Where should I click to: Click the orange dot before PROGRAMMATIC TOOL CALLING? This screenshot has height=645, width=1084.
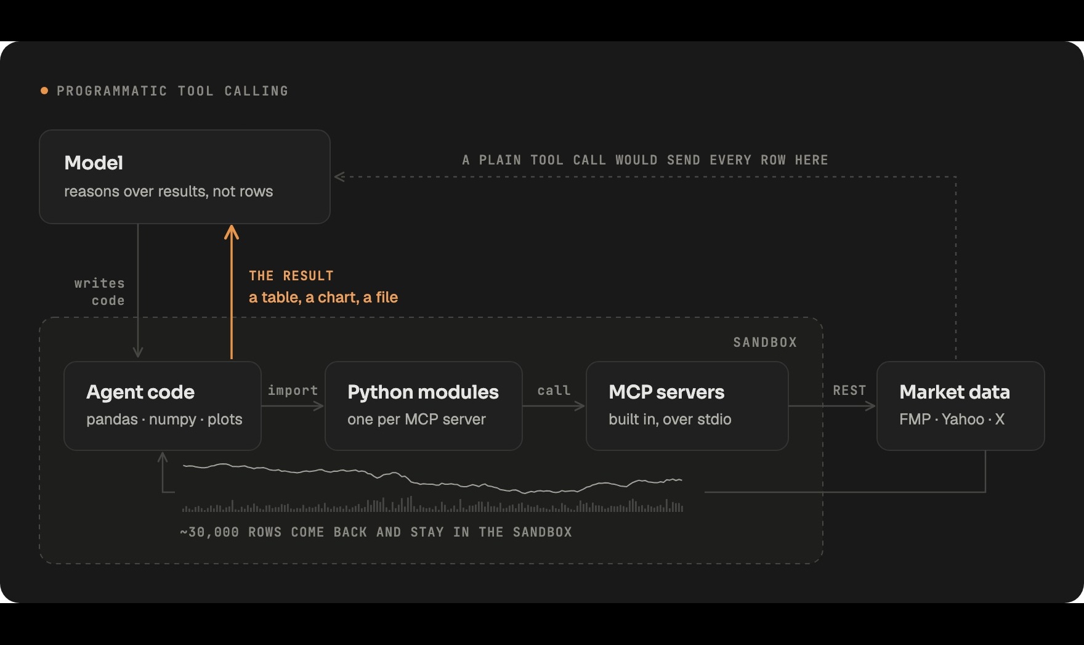tap(44, 91)
